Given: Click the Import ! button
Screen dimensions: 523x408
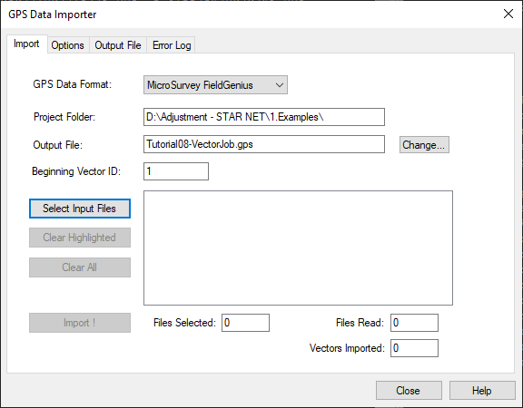Looking at the screenshot, I should coord(80,323).
